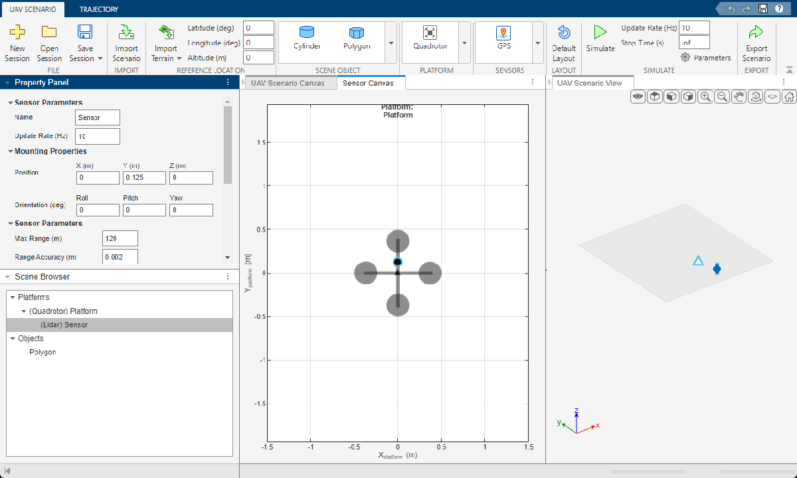797x478 pixels.
Task: Collapse the (Quadrotor) Platform node
Action: click(x=24, y=311)
